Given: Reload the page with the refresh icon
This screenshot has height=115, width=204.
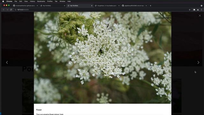Looking at the screenshot, I should [11, 10].
